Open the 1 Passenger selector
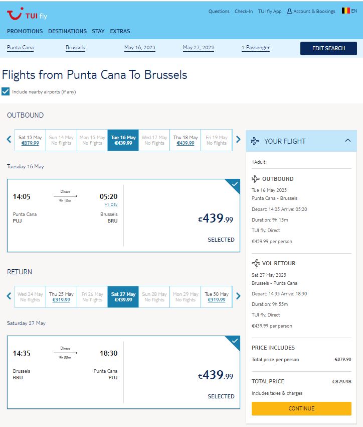This screenshot has height=427, width=363. click(x=255, y=48)
